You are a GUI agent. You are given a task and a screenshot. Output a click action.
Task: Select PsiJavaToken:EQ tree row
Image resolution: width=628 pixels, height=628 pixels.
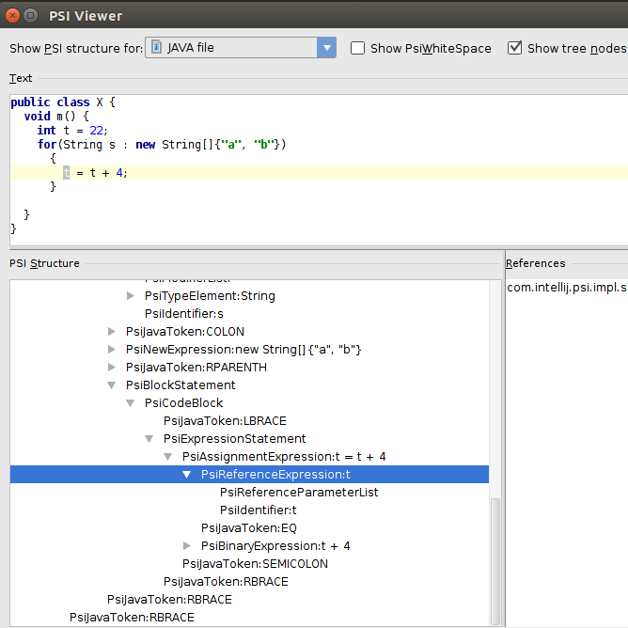(249, 528)
